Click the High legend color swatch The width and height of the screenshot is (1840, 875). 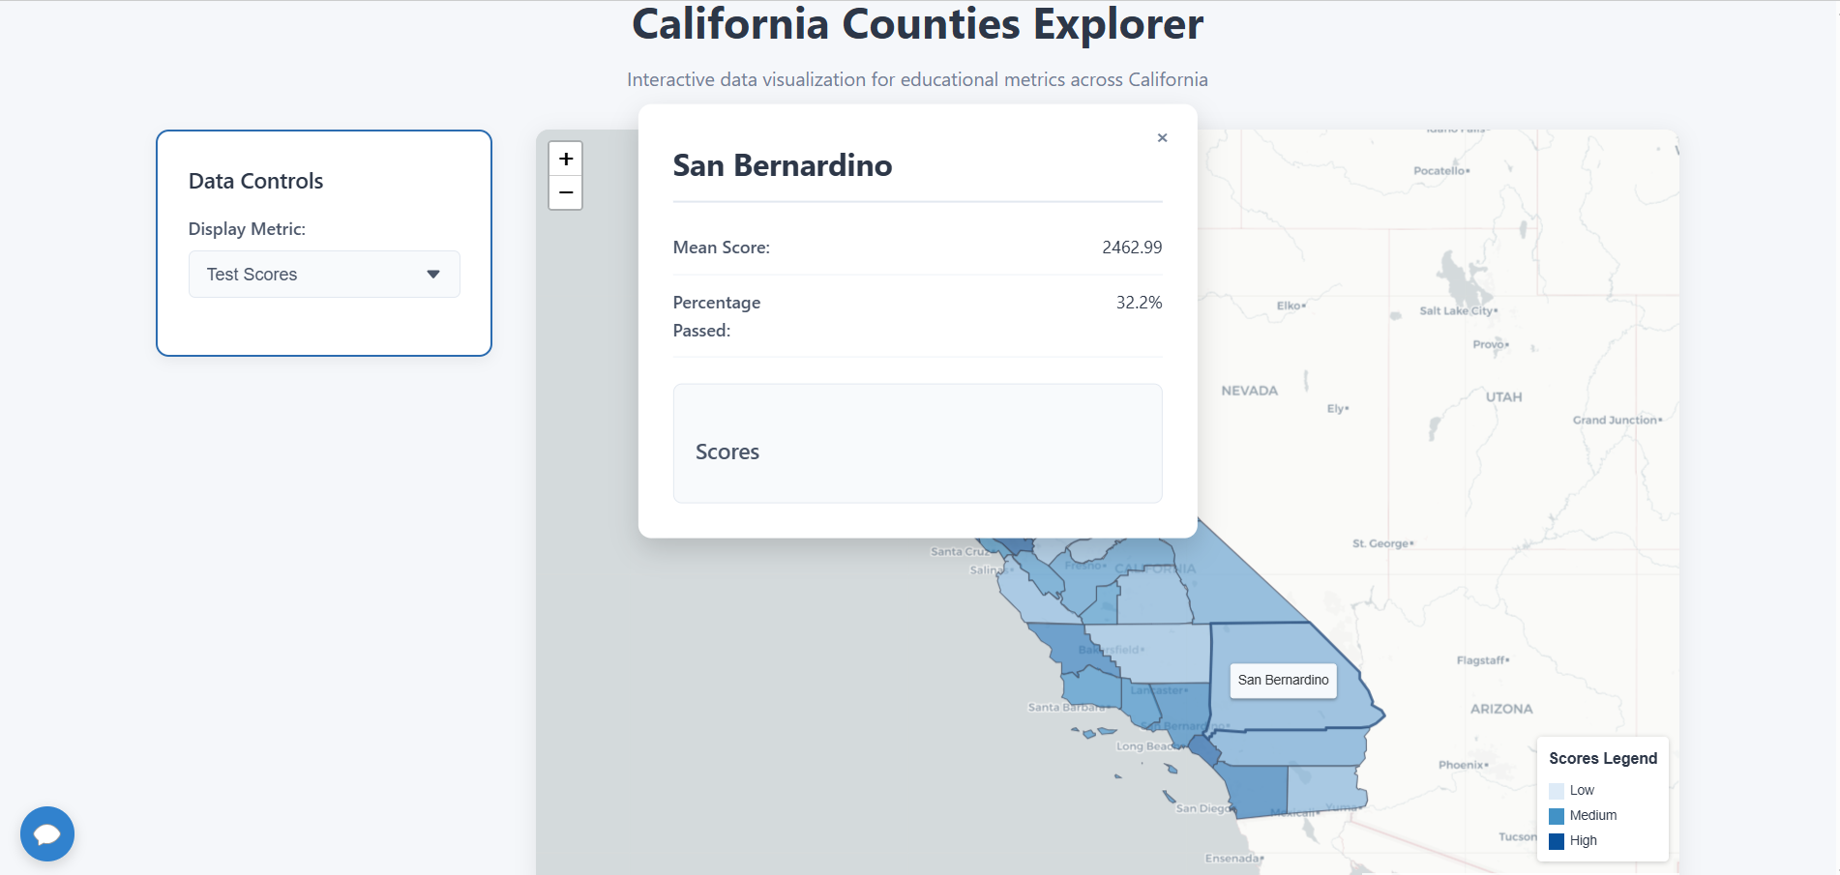pyautogui.click(x=1557, y=841)
